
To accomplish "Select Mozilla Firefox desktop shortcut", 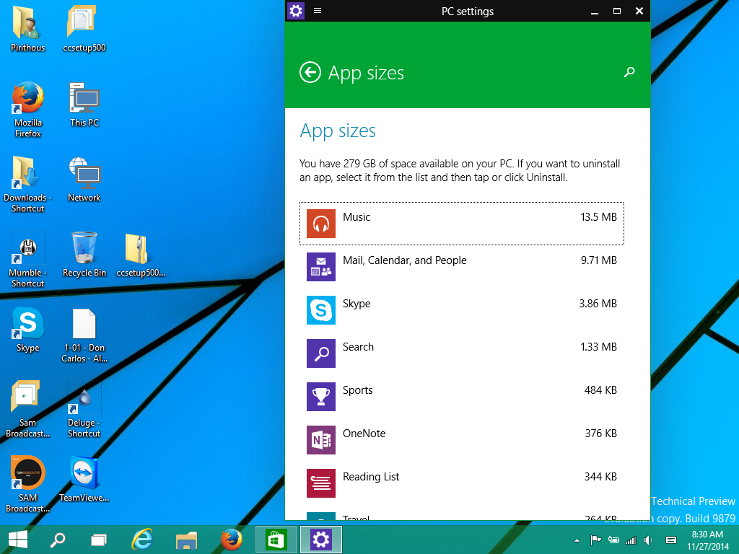I will pos(28,110).
